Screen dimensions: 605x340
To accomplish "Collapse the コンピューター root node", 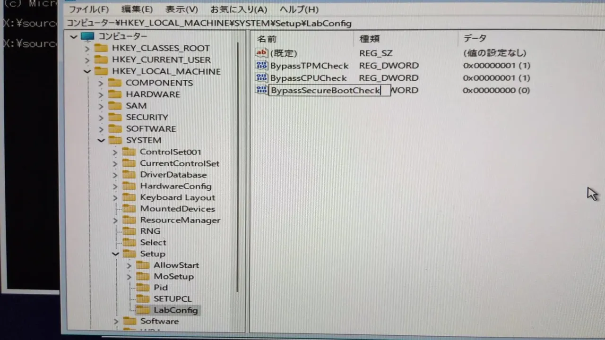I will pos(73,36).
